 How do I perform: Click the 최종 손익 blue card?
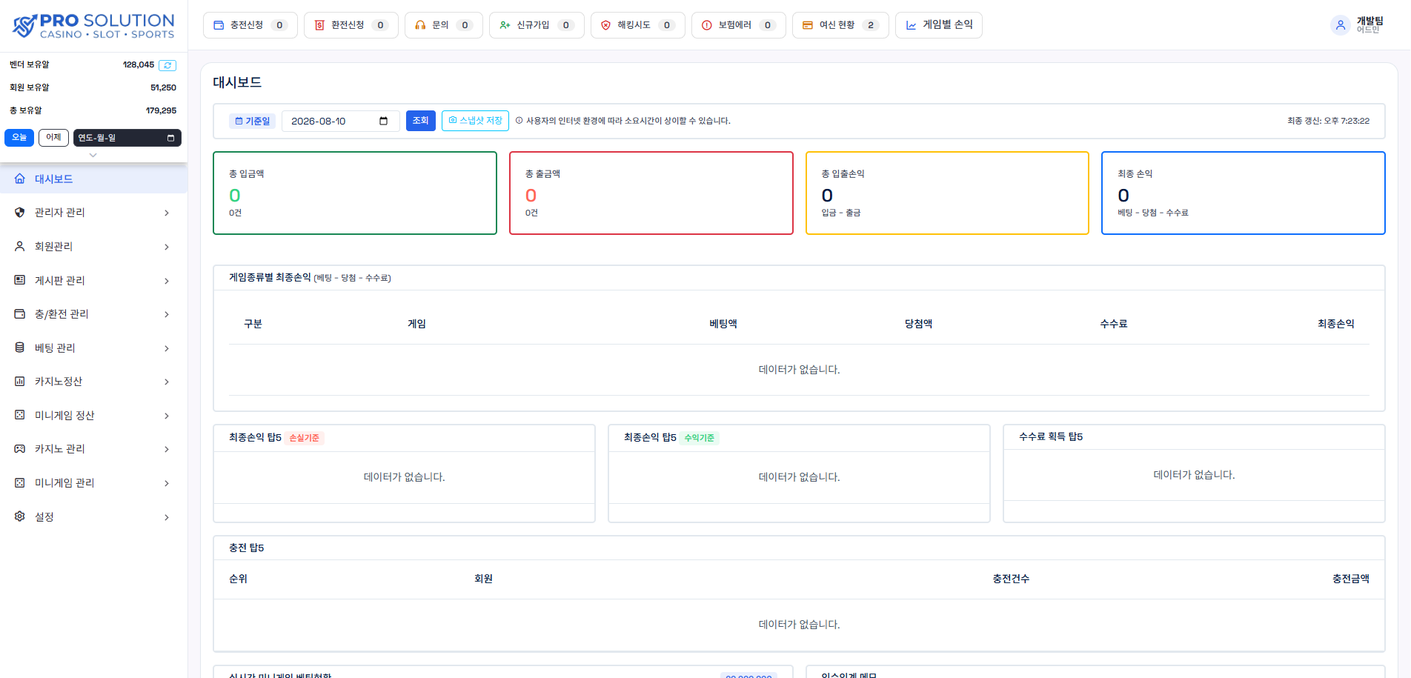(x=1244, y=193)
